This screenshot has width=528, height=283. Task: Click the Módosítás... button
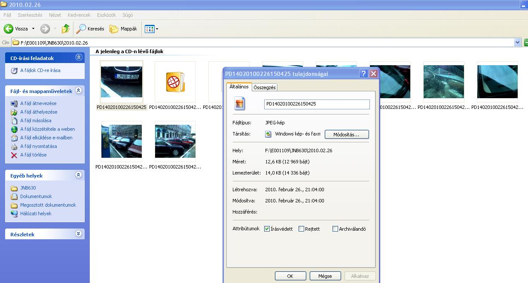click(346, 134)
